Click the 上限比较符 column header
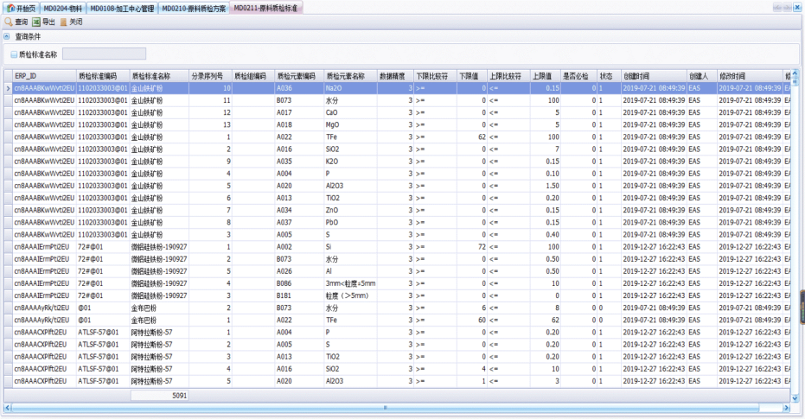805x419 pixels. pos(508,76)
